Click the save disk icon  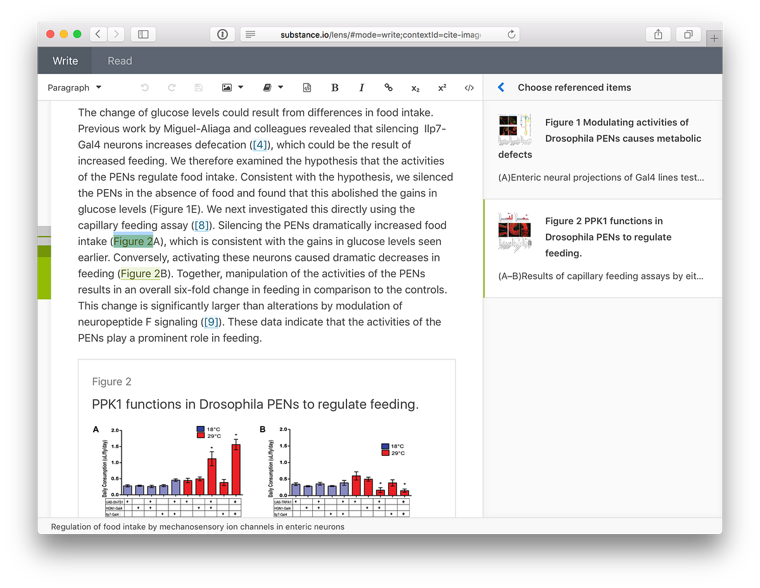[198, 87]
